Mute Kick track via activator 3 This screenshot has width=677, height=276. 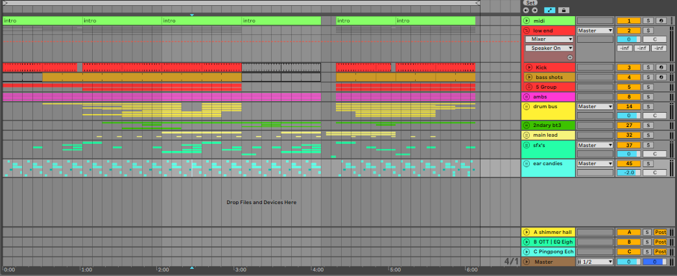[628, 68]
